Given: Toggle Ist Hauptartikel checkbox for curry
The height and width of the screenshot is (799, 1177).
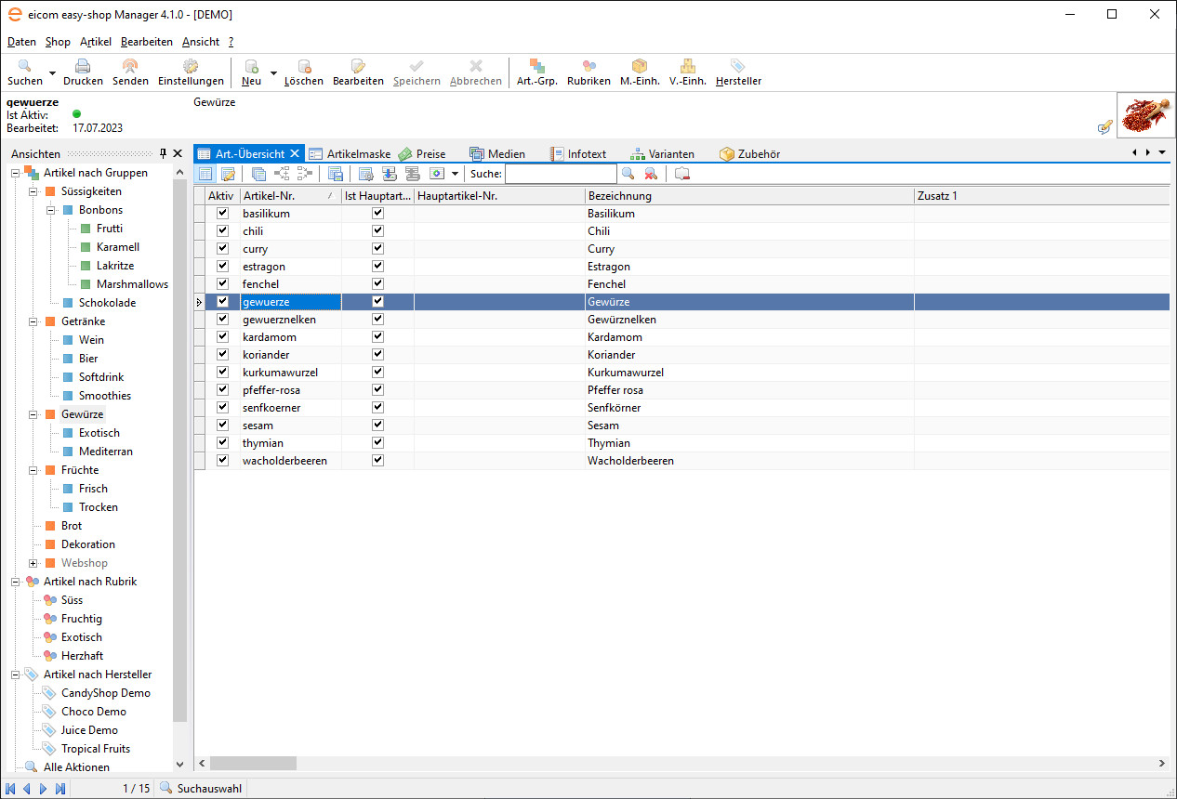Looking at the screenshot, I should [377, 249].
